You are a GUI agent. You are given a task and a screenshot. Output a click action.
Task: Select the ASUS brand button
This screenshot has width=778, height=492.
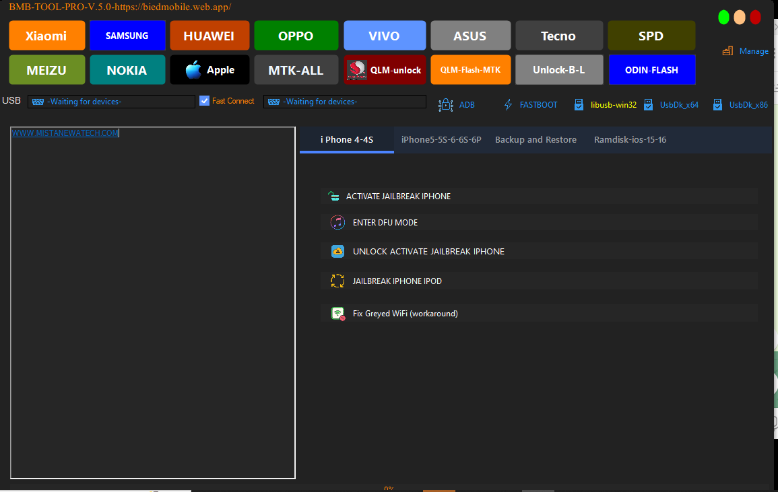[470, 36]
